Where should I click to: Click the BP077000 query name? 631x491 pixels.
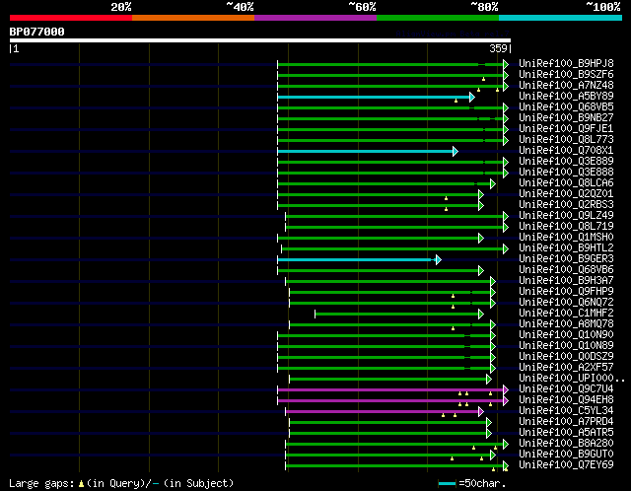(37, 32)
